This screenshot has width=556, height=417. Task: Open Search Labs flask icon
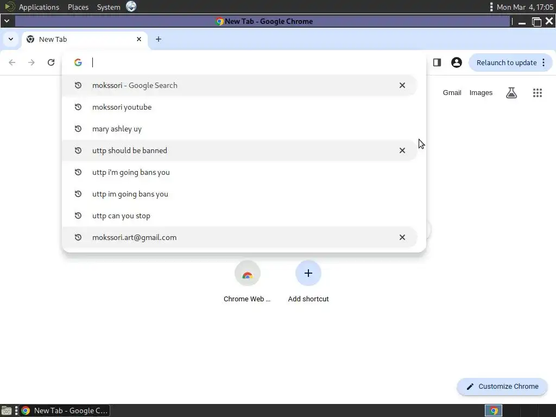511,93
